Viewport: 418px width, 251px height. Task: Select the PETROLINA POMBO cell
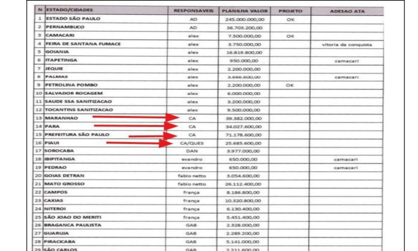pos(71,85)
